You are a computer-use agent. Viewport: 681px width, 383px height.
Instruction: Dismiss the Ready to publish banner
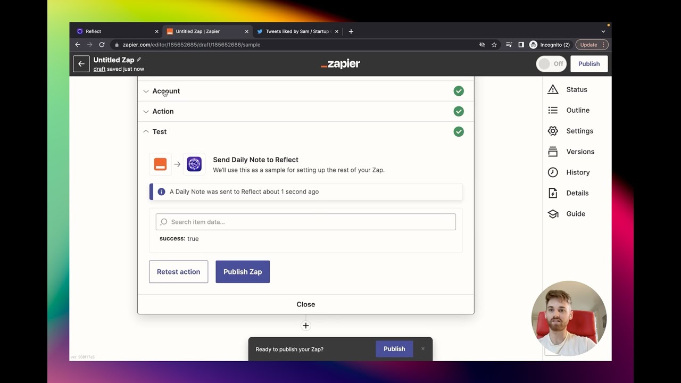[423, 349]
